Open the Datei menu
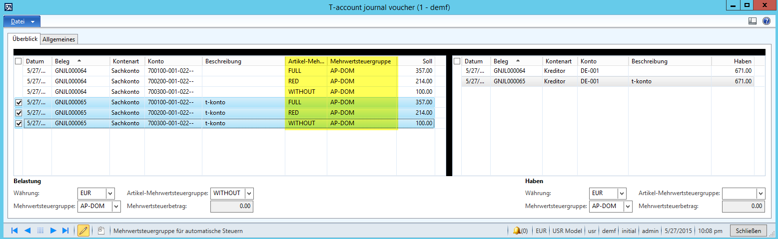 point(22,21)
